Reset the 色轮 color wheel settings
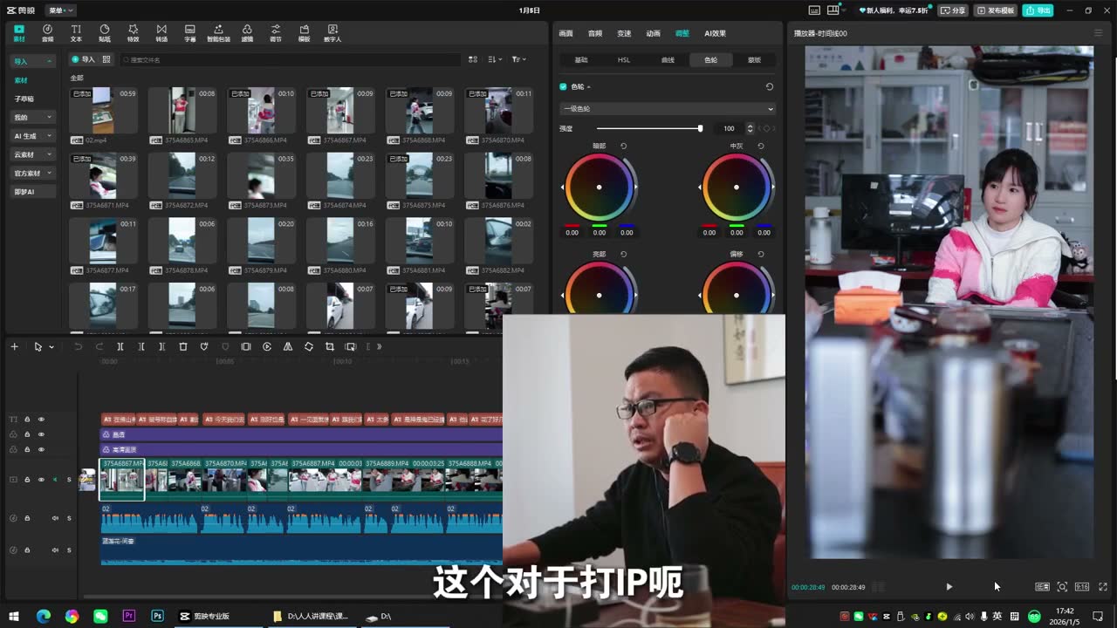 click(769, 86)
